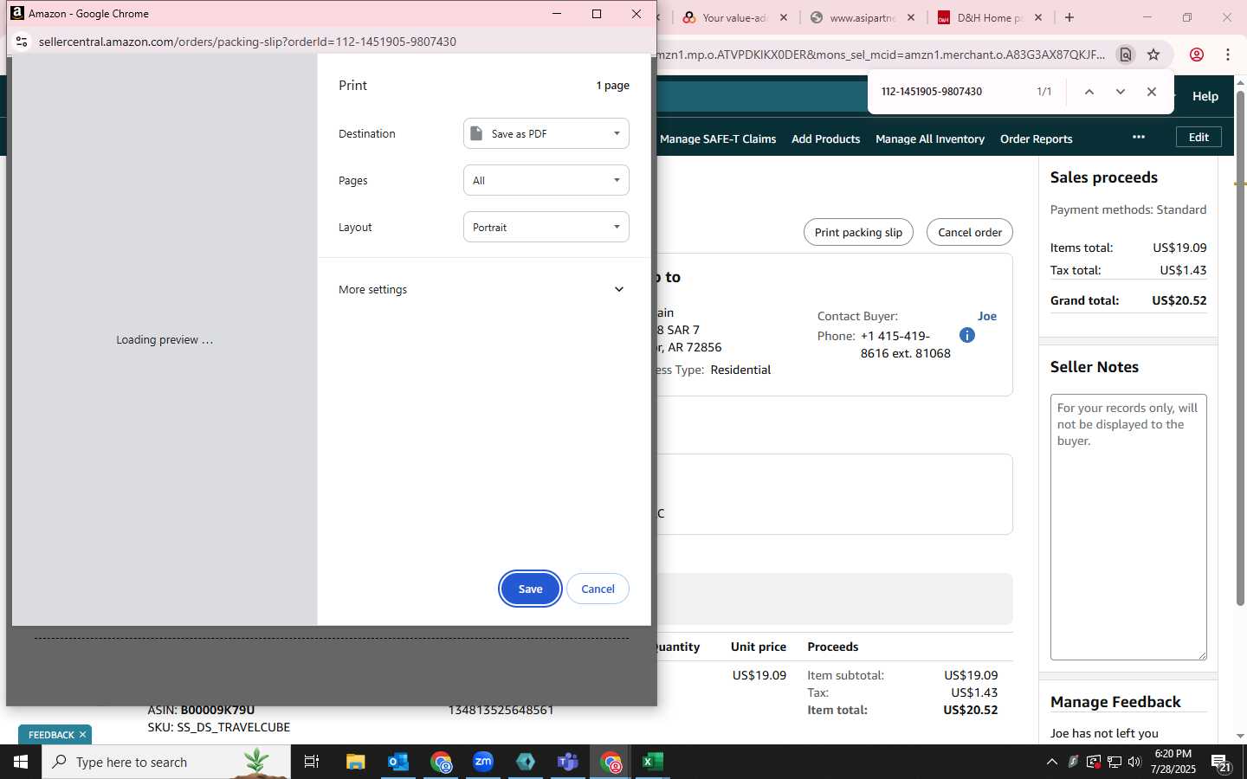
Task: Open Help in Seller Central header
Action: coord(1205,96)
